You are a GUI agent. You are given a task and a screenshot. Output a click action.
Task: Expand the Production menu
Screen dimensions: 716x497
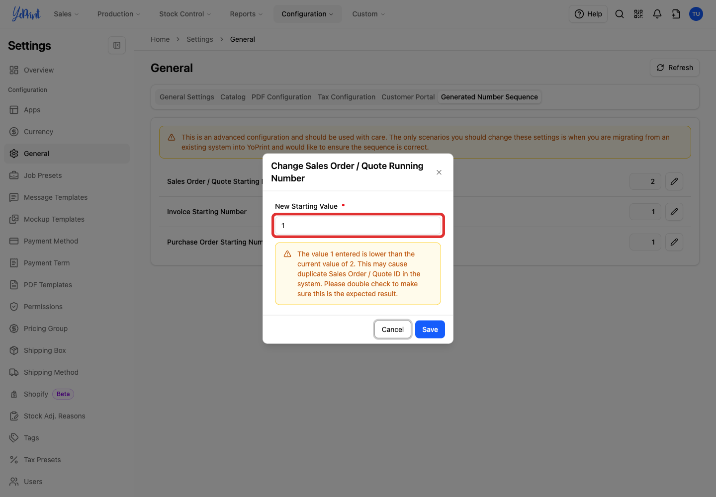point(119,14)
